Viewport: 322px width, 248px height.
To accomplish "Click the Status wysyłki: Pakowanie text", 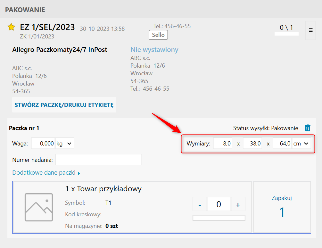I will [x=266, y=128].
